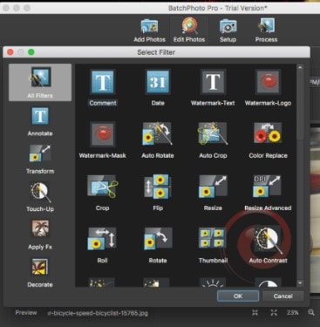The image size is (320, 327).
Task: Select the Transform category
Action: tap(40, 160)
